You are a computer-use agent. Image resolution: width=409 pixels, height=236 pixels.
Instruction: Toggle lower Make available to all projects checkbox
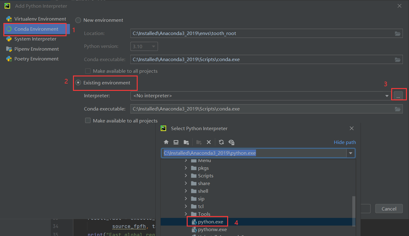tap(88, 121)
